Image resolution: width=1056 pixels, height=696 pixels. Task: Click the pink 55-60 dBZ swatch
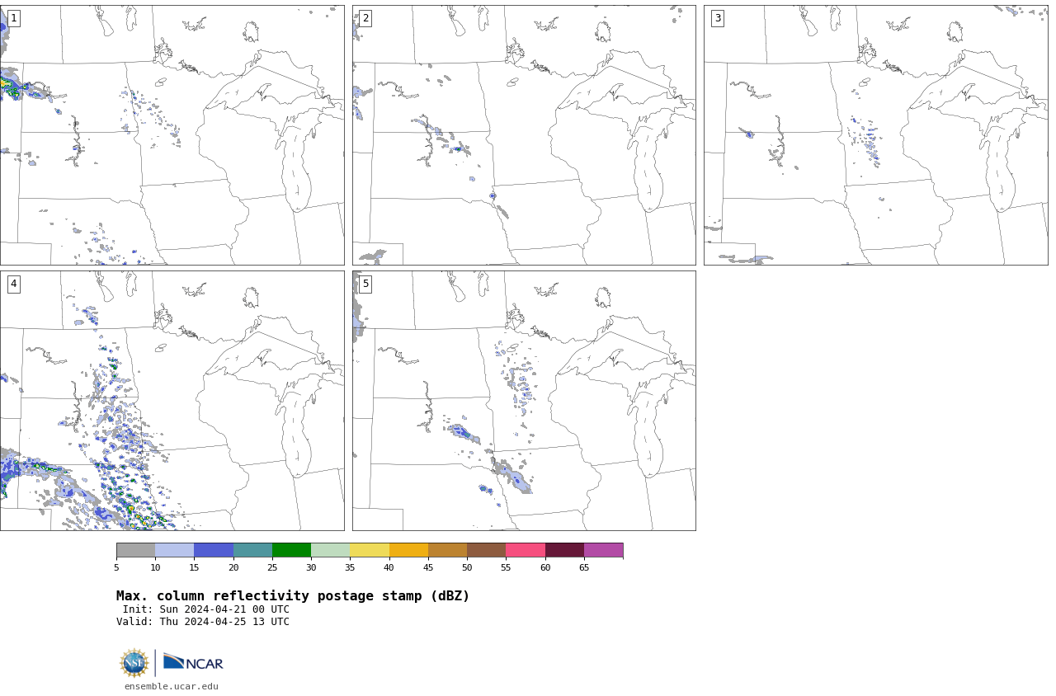[526, 550]
